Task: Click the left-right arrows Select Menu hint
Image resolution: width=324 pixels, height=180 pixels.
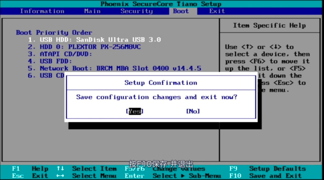Action: point(86,176)
